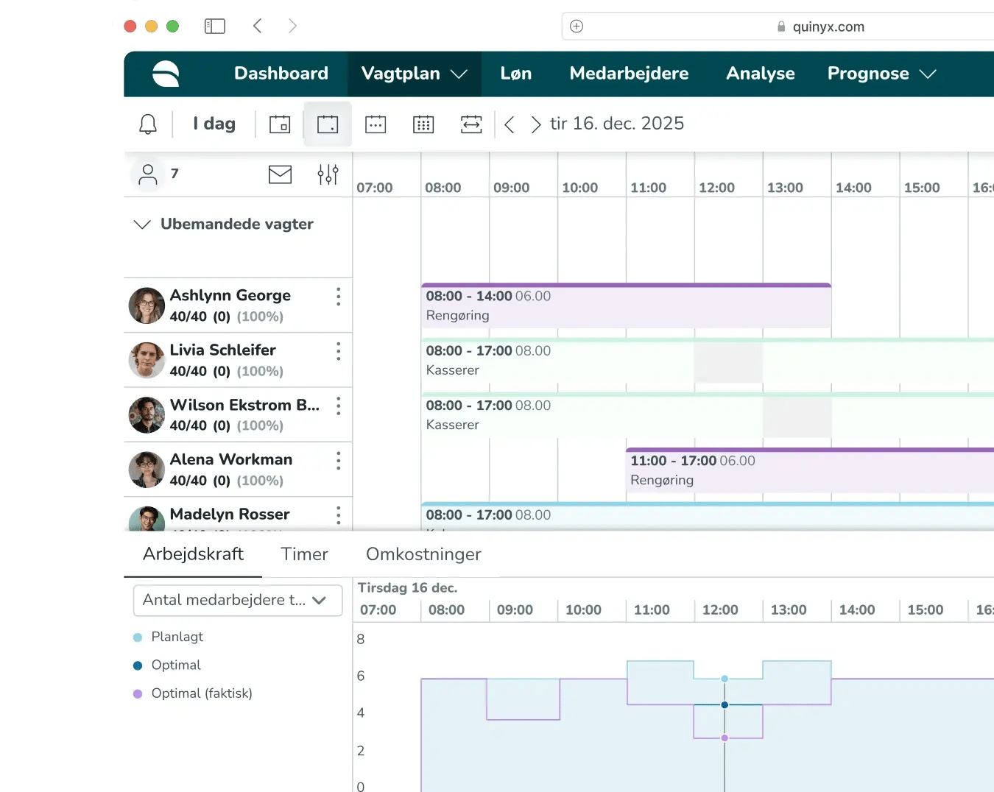Expand the Prognose menu
The height and width of the screenshot is (792, 994).
[x=882, y=74]
